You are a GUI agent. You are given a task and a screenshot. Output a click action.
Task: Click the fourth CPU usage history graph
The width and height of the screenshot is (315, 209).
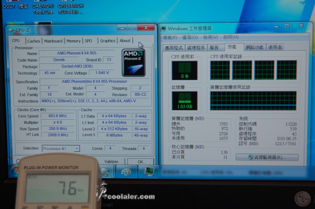(x=287, y=70)
